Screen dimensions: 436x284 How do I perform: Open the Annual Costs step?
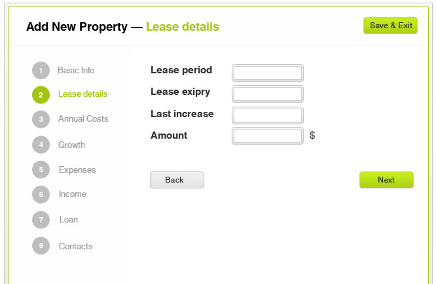click(x=83, y=118)
